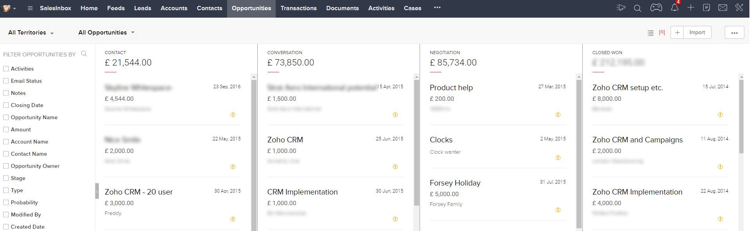This screenshot has width=751, height=231.
Task: Click the alert icon on the £4,544.00 card
Action: 233,115
